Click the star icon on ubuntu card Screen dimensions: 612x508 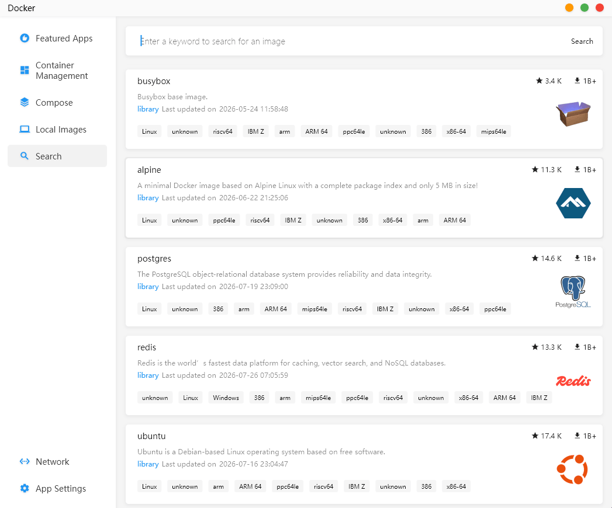pos(535,436)
